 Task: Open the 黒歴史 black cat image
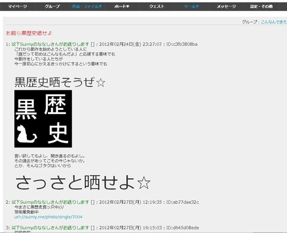point(43,119)
